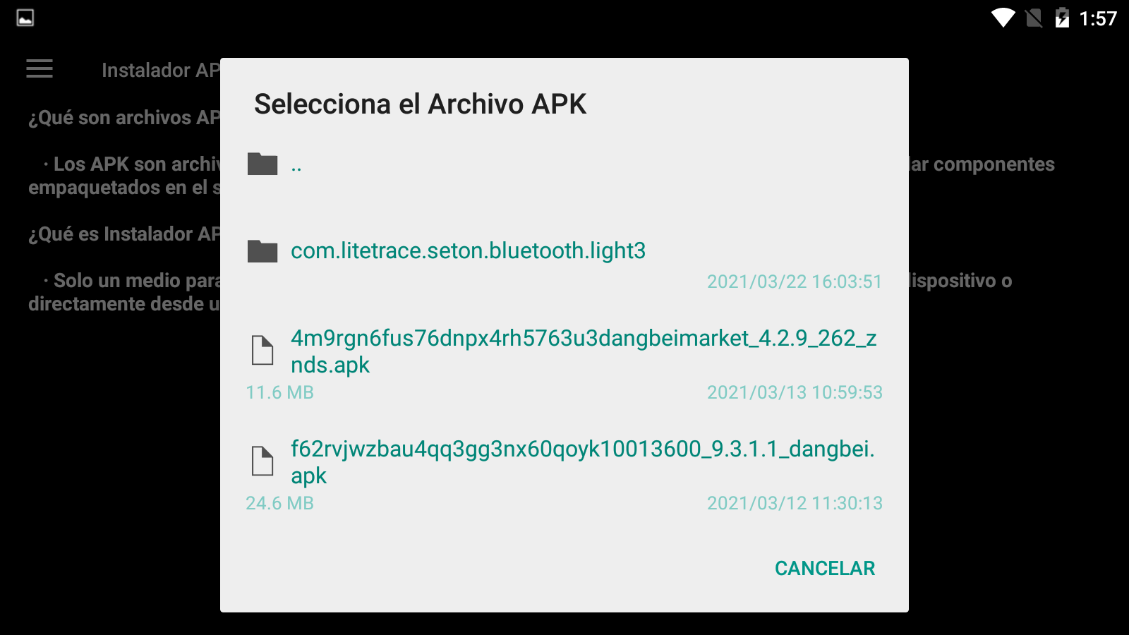The image size is (1129, 635).
Task: Click the Instalador APK title text
Action: pyautogui.click(x=161, y=70)
